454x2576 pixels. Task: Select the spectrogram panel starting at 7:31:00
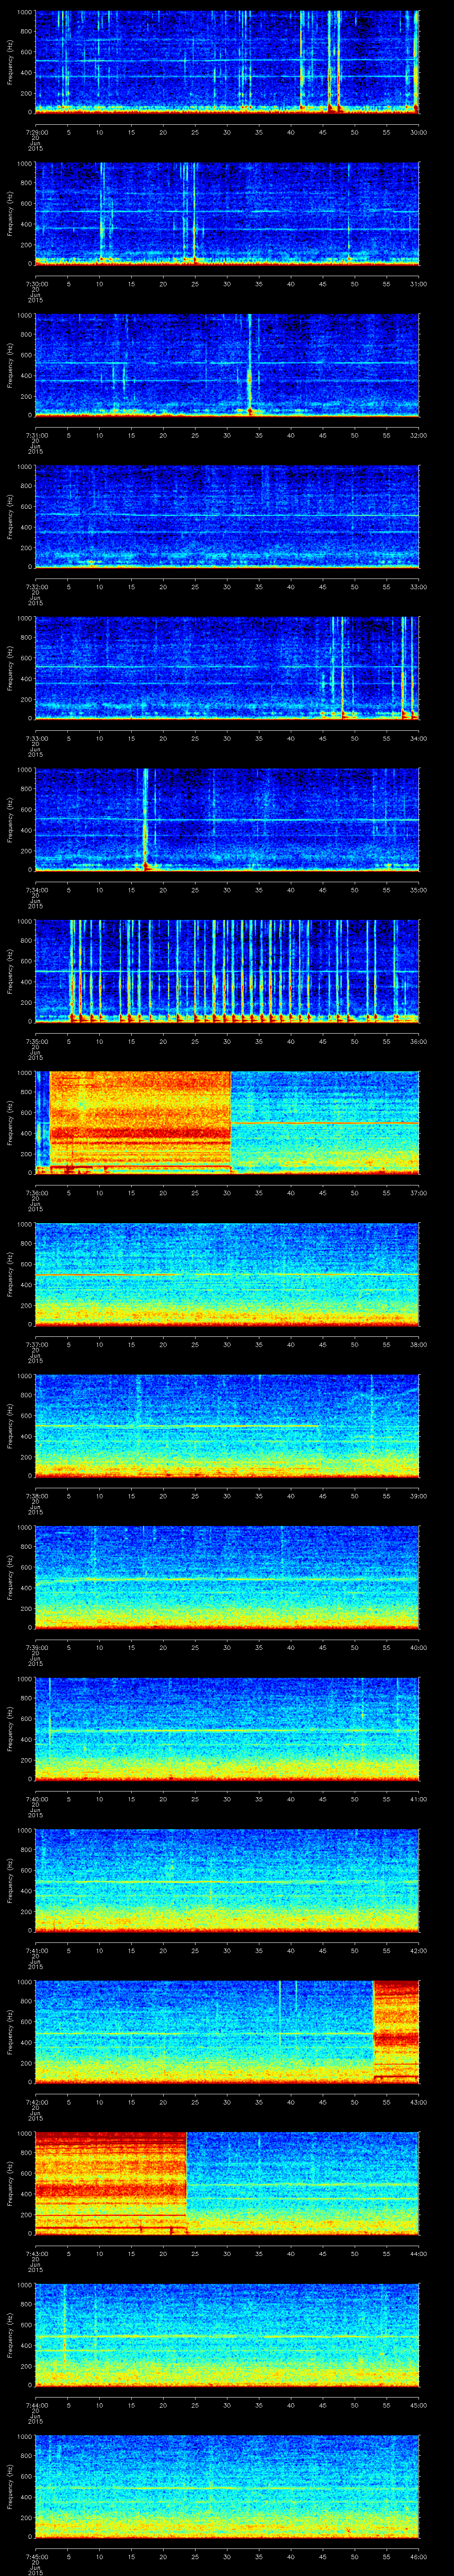pos(227,364)
